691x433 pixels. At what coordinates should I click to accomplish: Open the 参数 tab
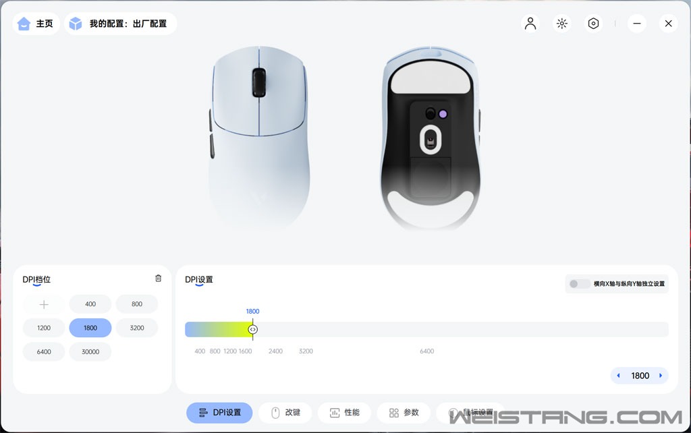(404, 413)
